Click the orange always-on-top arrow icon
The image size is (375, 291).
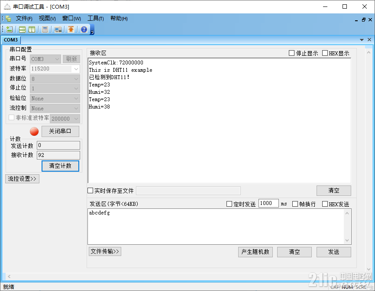[71, 29]
